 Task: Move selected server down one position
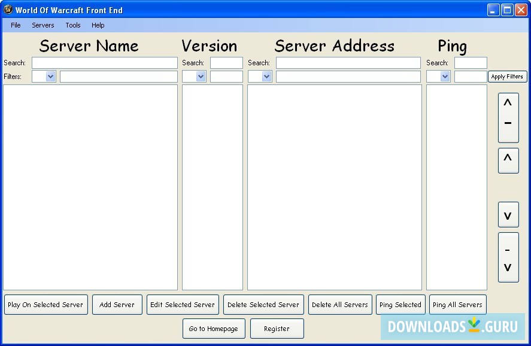tap(508, 215)
